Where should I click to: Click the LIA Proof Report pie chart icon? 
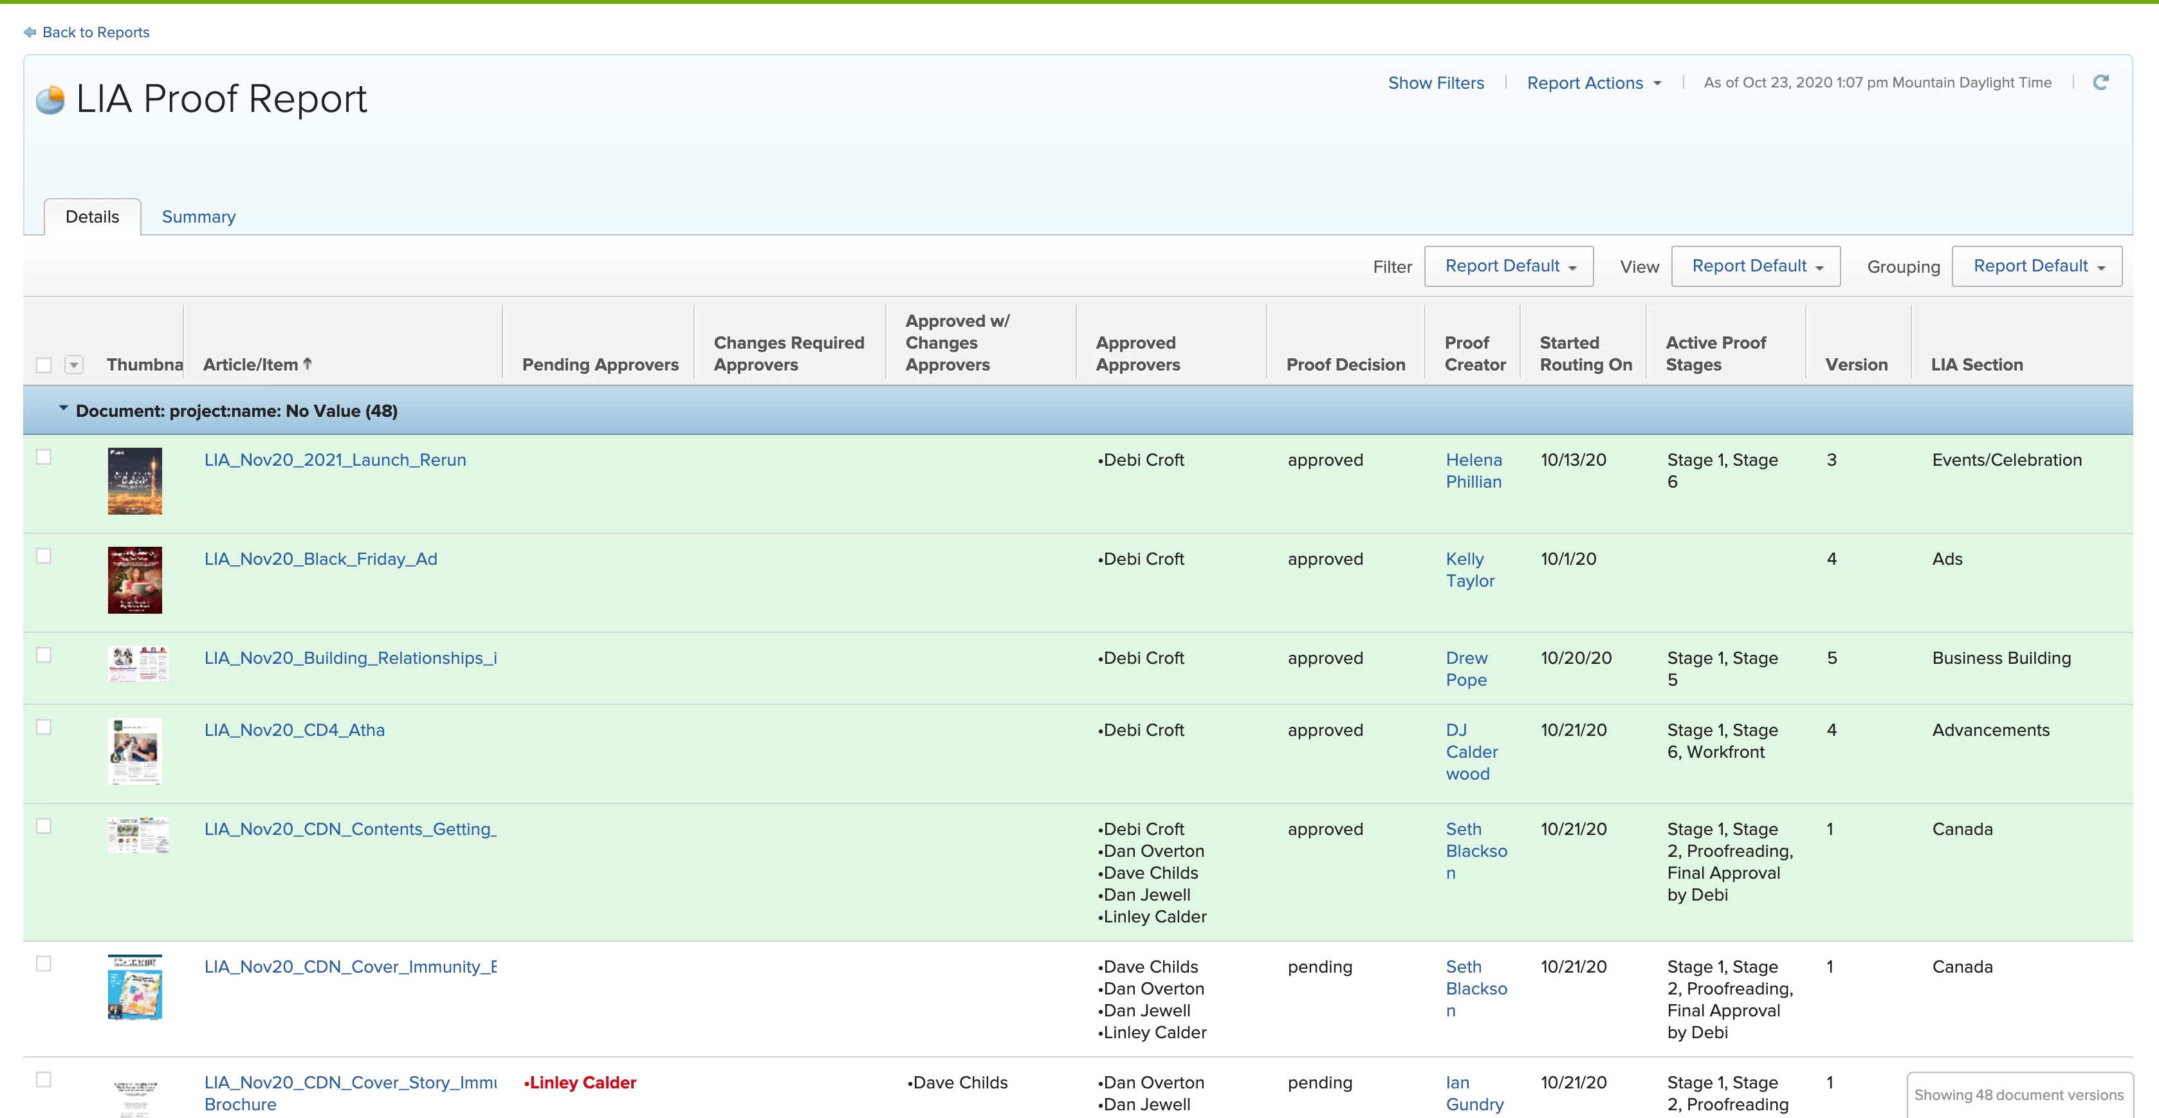pos(50,100)
